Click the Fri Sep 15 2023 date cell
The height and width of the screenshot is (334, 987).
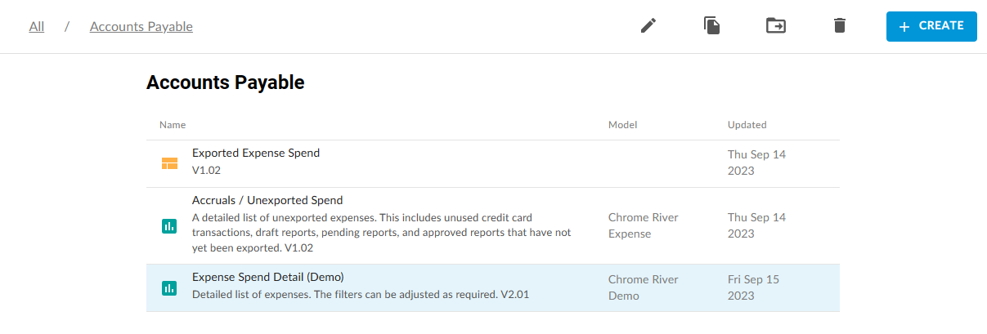753,287
